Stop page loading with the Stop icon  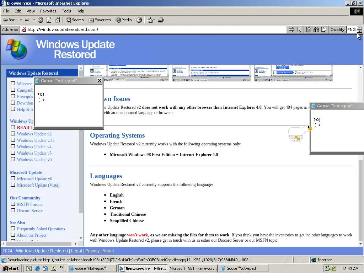(41, 20)
